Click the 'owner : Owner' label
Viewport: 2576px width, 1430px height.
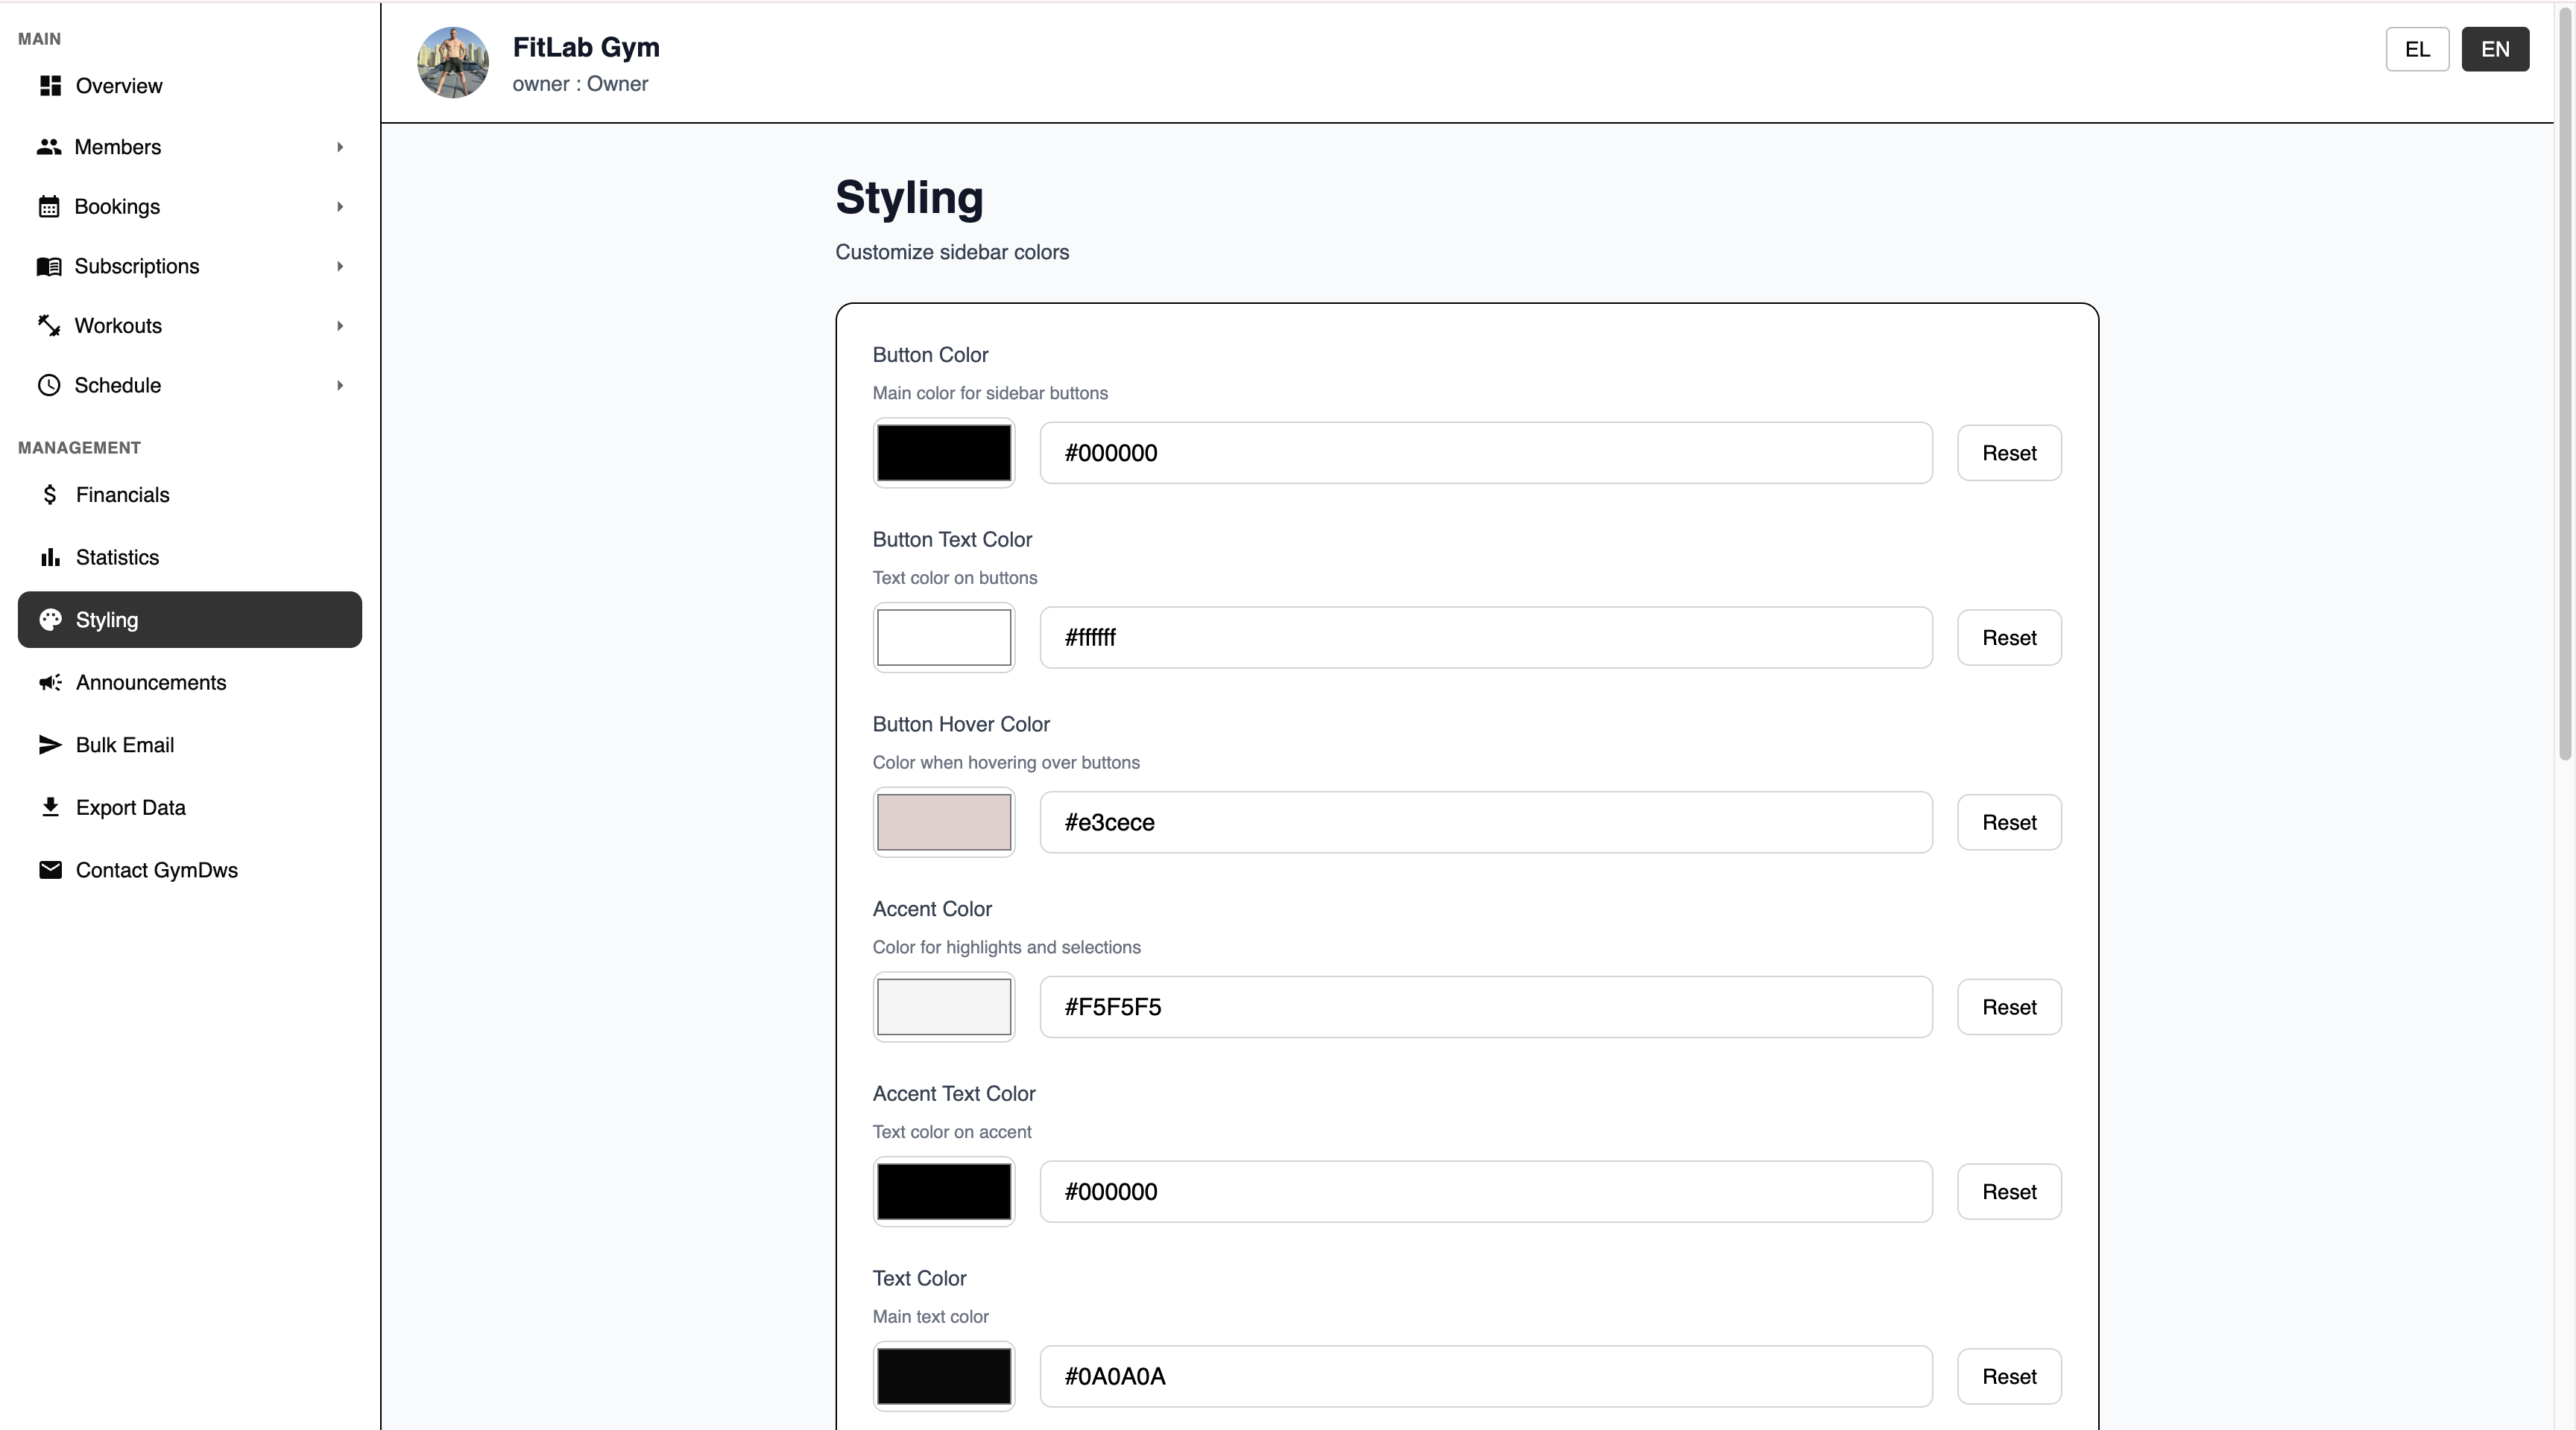click(x=580, y=84)
